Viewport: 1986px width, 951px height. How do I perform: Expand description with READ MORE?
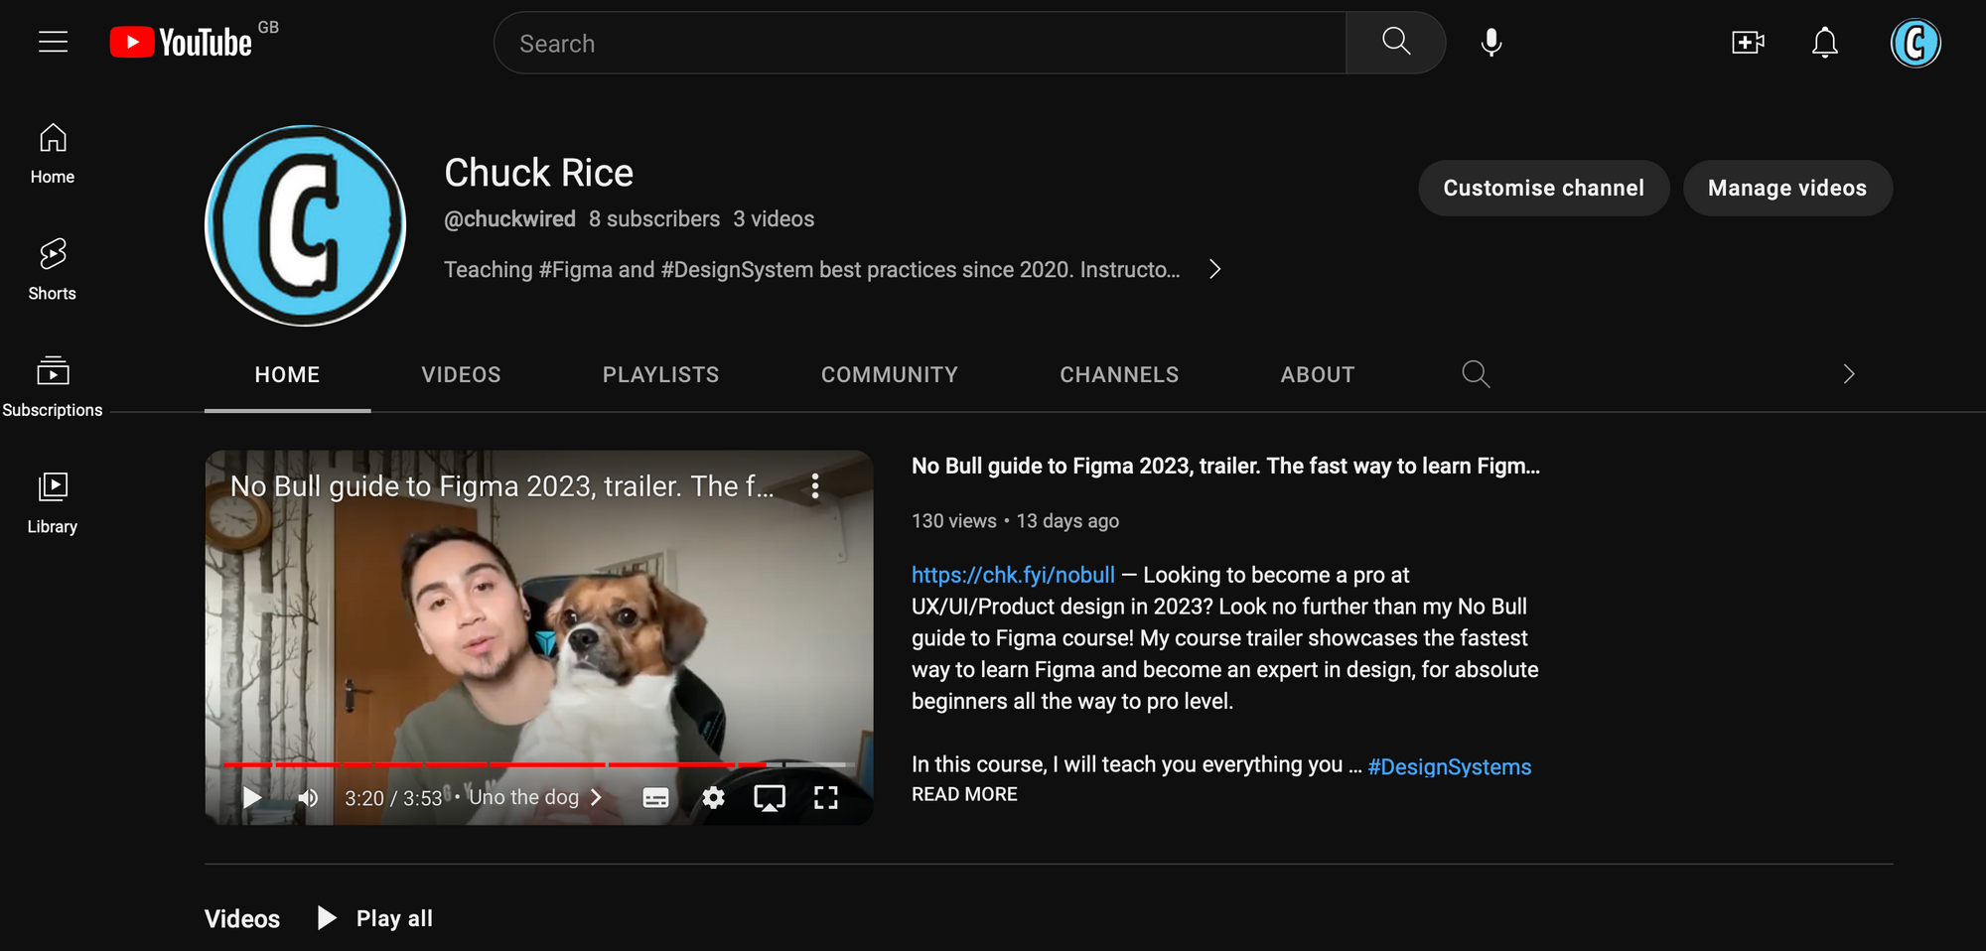point(964,794)
